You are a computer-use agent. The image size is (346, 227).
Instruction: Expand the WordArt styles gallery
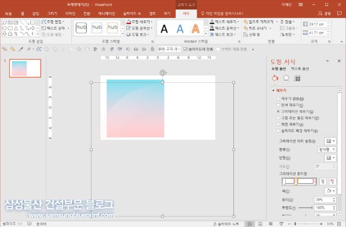(x=206, y=34)
